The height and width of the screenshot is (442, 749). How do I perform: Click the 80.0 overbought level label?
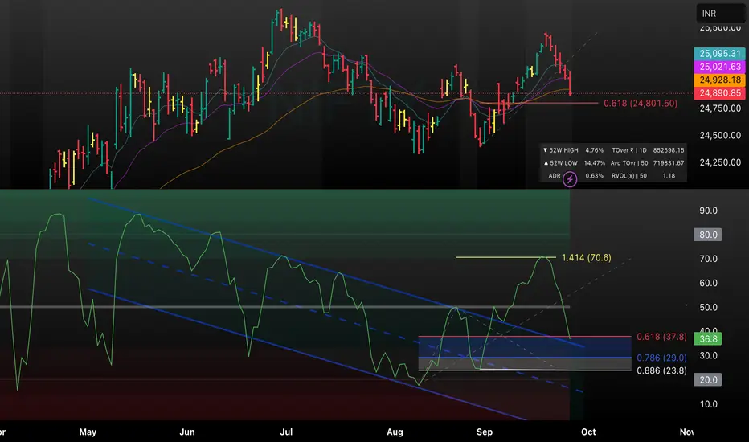[x=707, y=235]
